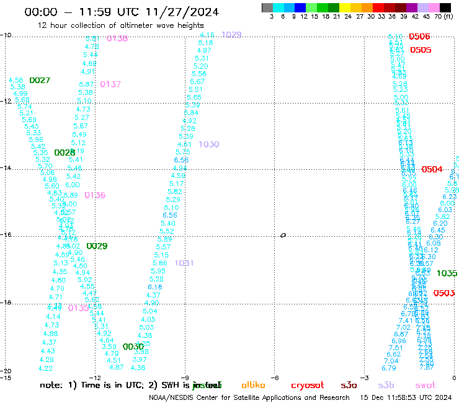The width and height of the screenshot is (459, 403).
Task: Click the 's3b' satellite legend entry
Action: coord(386,385)
